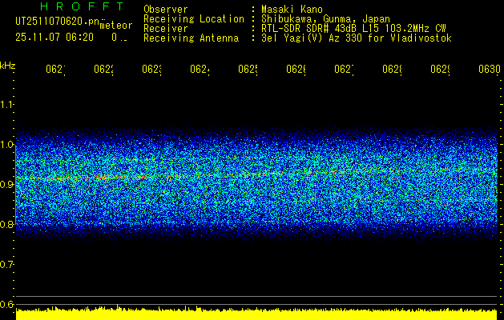This screenshot has width=504, height=320.
Task: Click the green 'meteor' label
Action: tap(115, 26)
